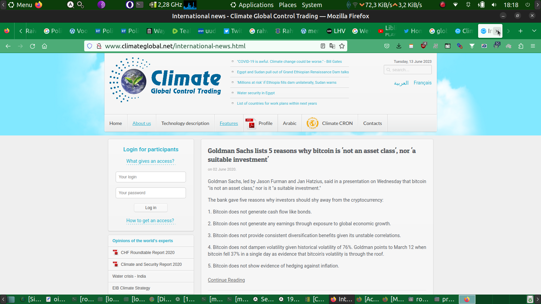Click the power icon in top panel

pos(527,5)
